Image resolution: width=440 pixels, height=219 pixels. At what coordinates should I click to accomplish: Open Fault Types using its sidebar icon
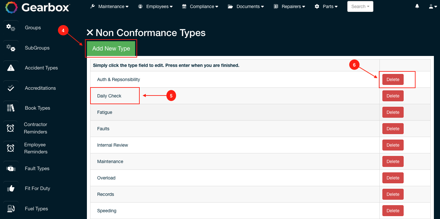coord(11,168)
